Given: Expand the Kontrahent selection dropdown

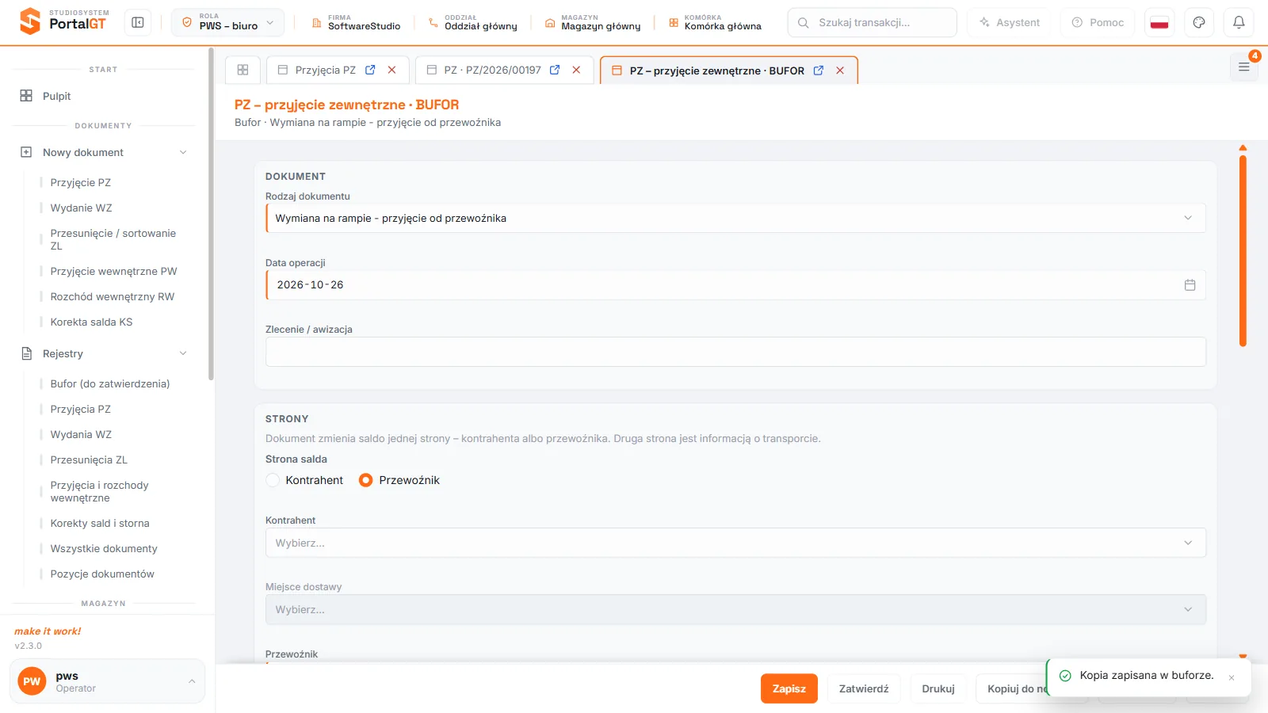Looking at the screenshot, I should coord(735,543).
